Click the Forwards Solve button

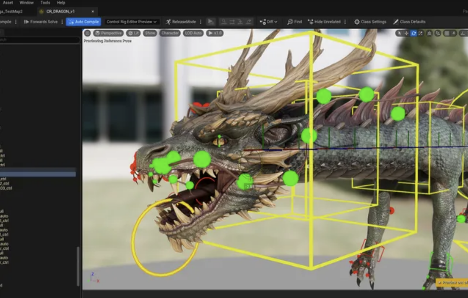click(x=41, y=22)
